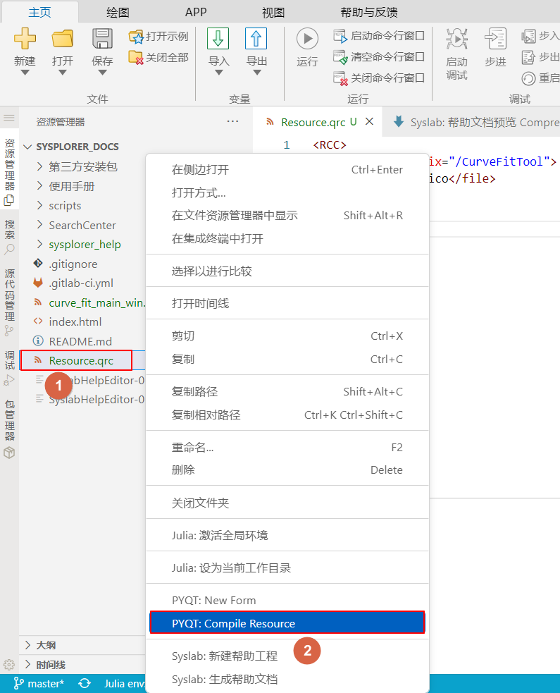Switch to the 视图 ribbon tab
This screenshot has height=693, width=560.
click(x=273, y=12)
